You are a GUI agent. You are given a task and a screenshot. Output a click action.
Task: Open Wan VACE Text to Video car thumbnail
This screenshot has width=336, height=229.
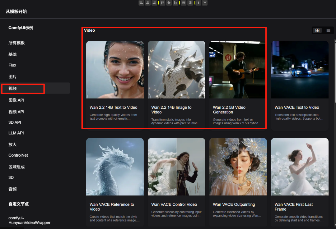tap(300, 70)
